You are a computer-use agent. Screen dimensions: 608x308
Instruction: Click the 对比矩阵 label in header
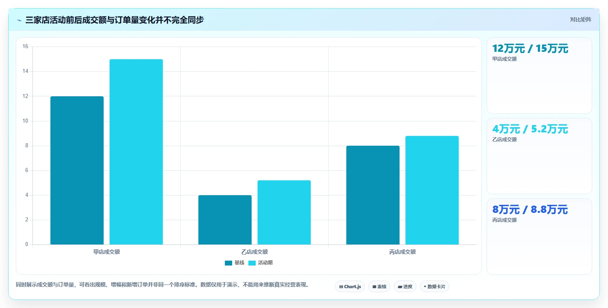pos(580,19)
